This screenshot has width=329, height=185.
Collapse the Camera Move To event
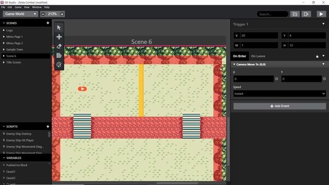click(x=234, y=64)
